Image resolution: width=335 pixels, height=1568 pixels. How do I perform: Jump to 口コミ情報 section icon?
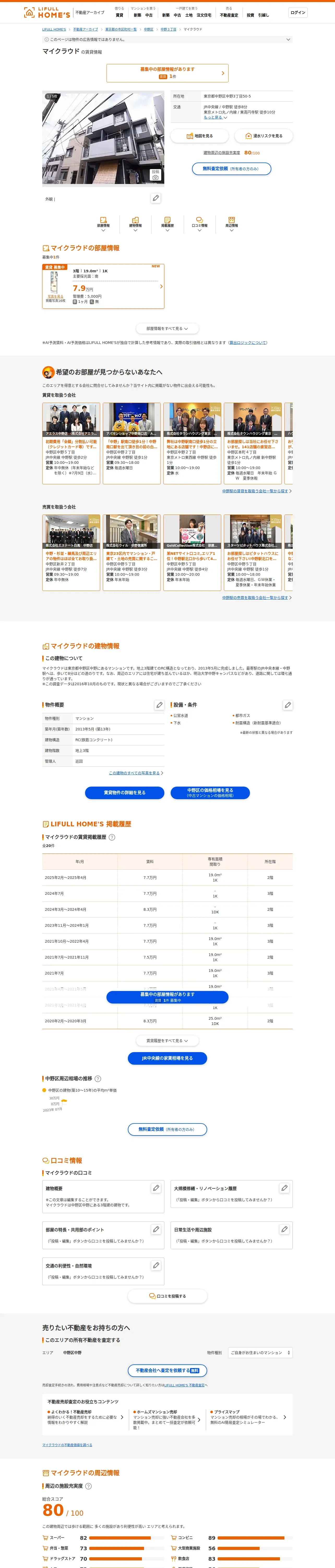pos(199,223)
